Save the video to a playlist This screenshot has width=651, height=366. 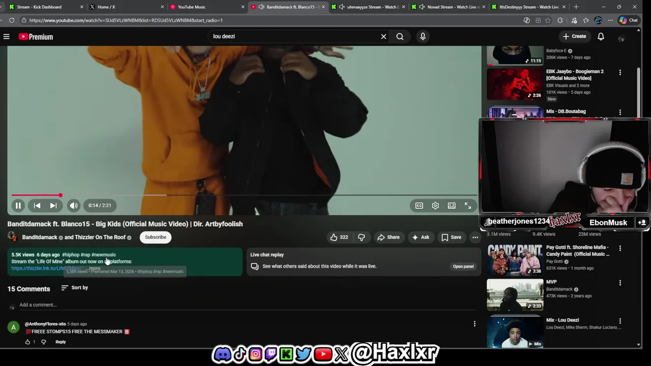click(452, 237)
